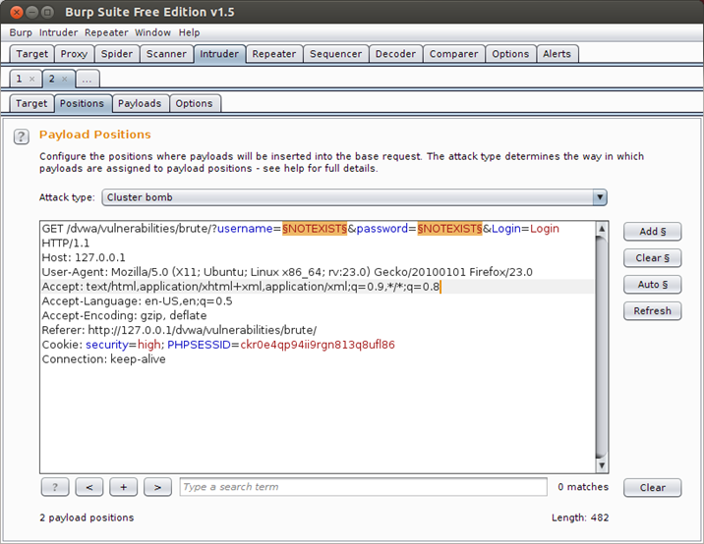Click the search help '?' button
The width and height of the screenshot is (704, 544).
[x=54, y=487]
